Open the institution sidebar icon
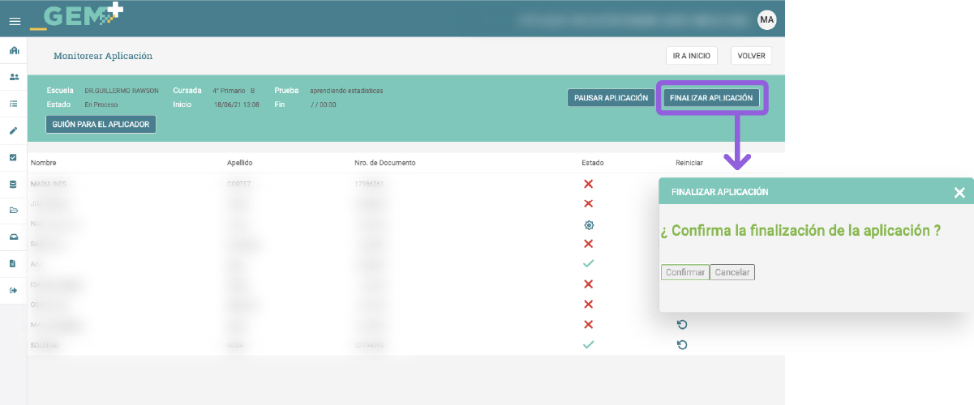974x405 pixels. [14, 51]
